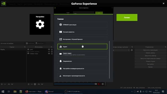
Task: Close the GeForce Experience overlay
Action: pyautogui.click(x=164, y=3)
